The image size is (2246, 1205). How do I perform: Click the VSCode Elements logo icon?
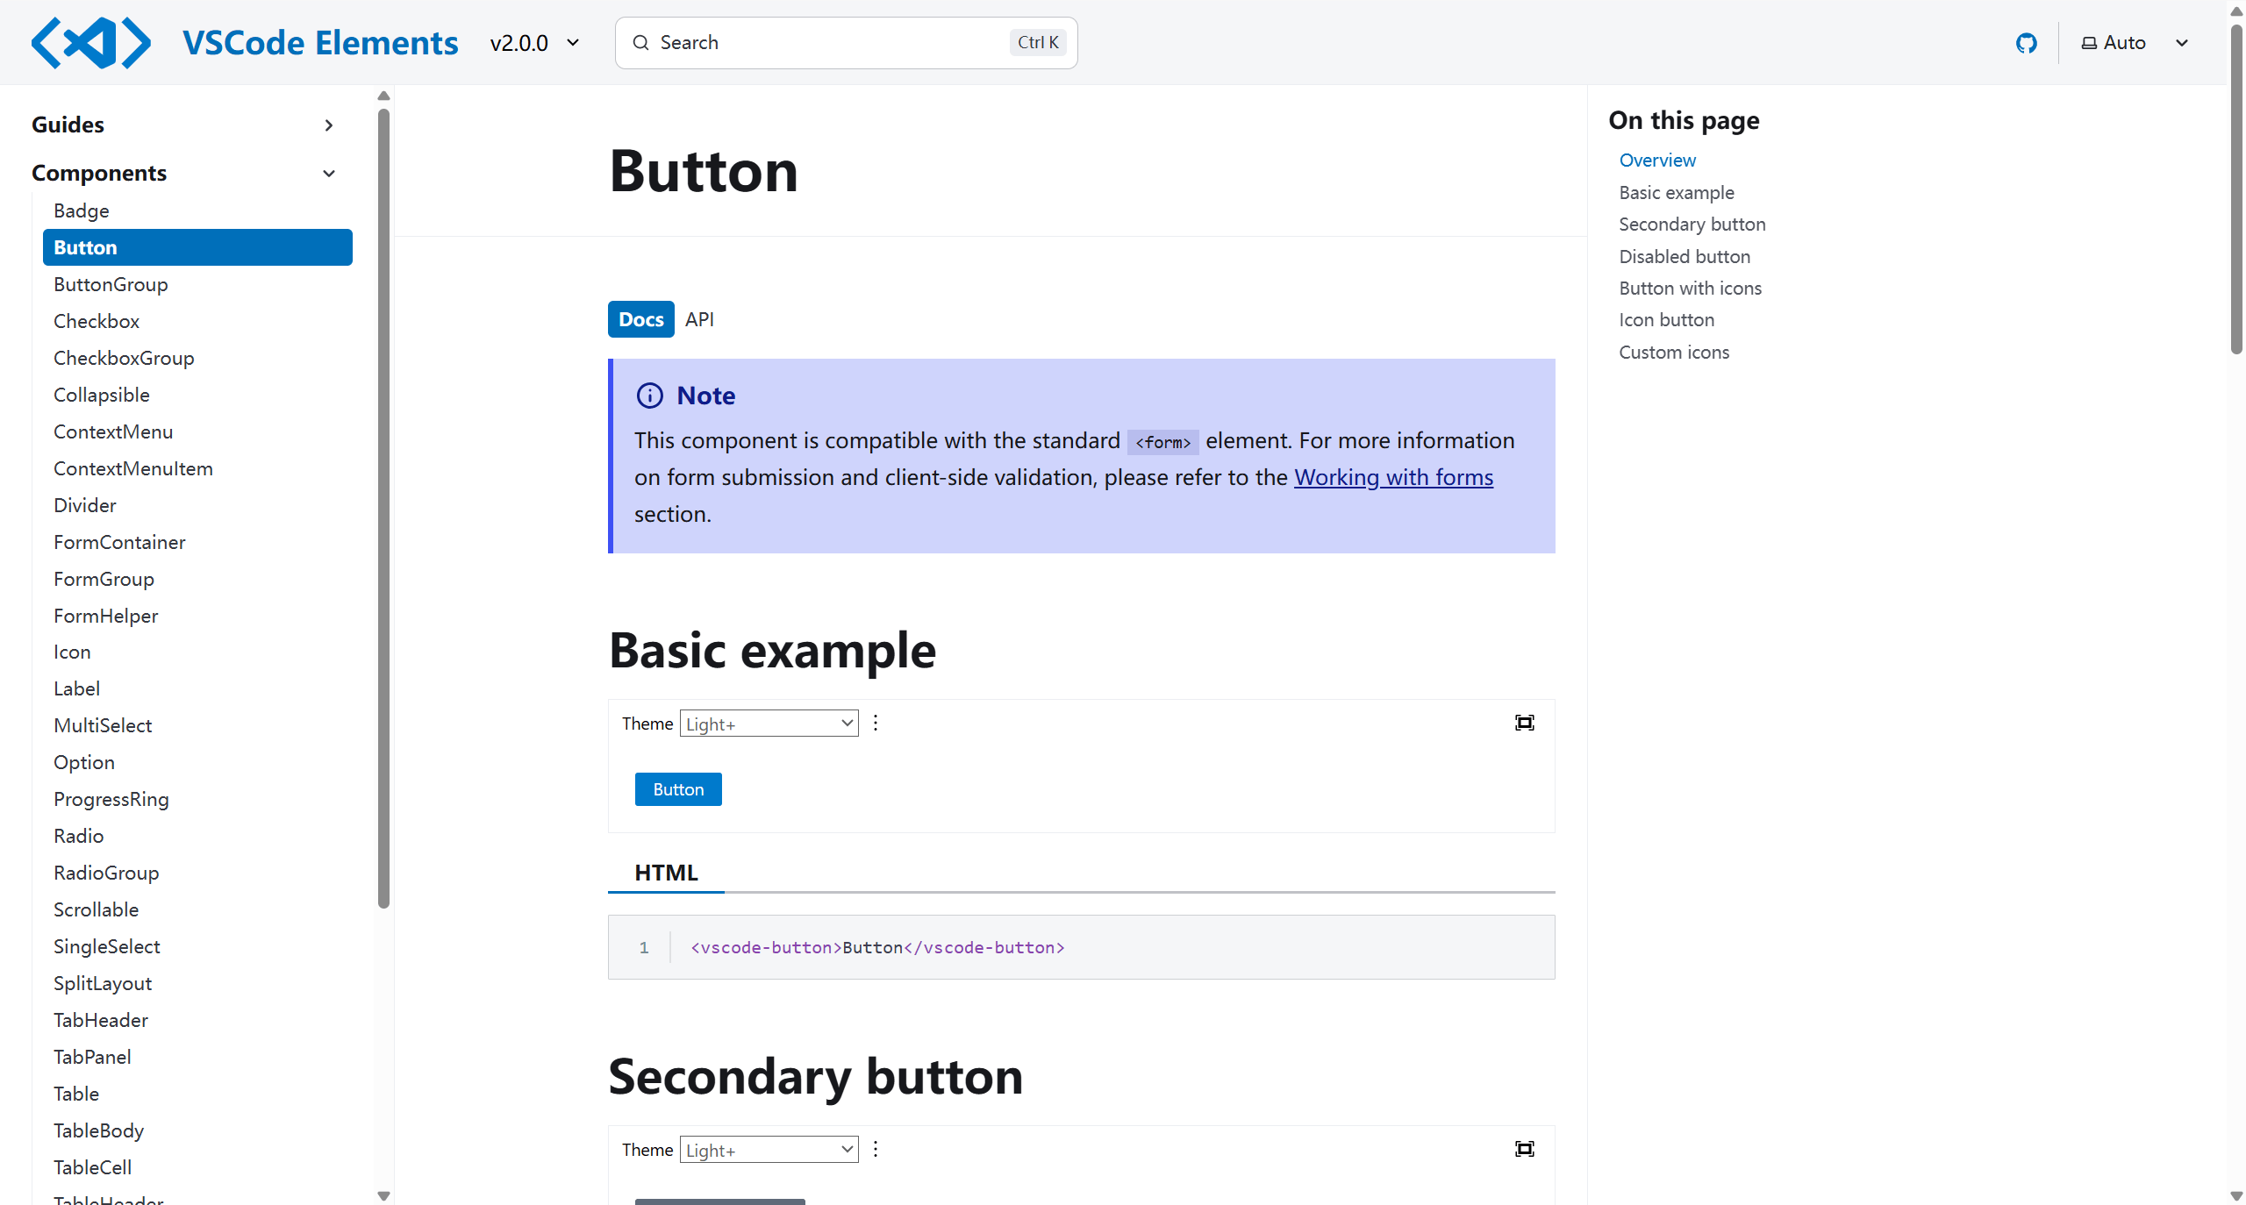(x=90, y=43)
